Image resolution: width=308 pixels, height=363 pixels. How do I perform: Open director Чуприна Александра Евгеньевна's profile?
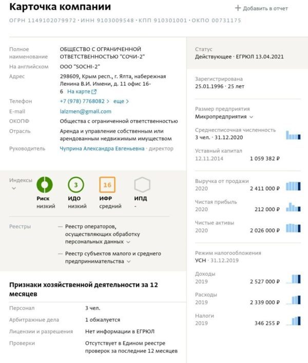point(102,149)
